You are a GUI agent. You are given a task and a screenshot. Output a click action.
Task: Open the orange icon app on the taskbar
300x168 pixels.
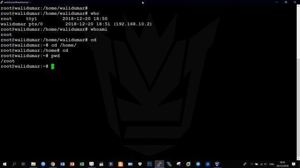point(120,164)
